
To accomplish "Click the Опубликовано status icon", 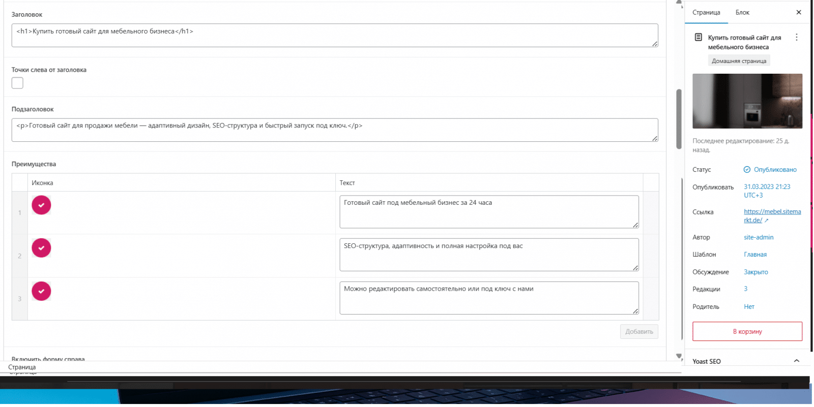I will point(747,170).
